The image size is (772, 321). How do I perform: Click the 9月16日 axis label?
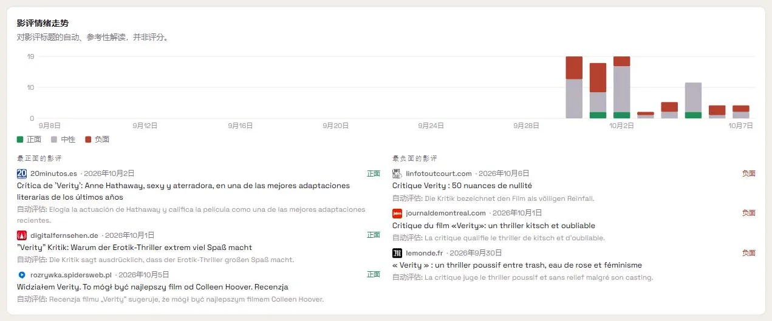(241, 126)
